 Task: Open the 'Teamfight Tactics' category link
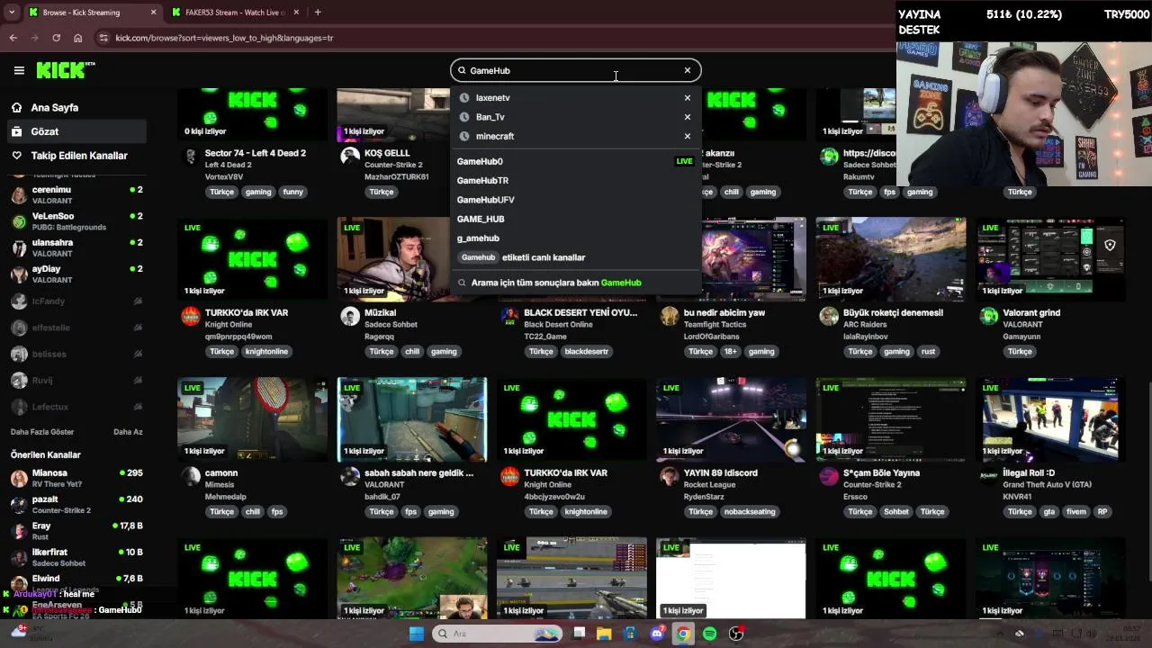(717, 325)
